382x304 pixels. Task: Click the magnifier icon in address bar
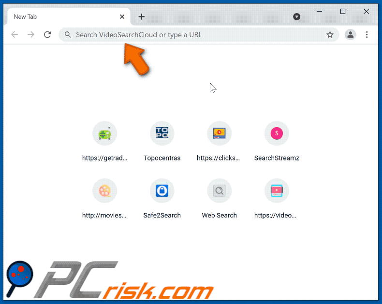pyautogui.click(x=68, y=35)
